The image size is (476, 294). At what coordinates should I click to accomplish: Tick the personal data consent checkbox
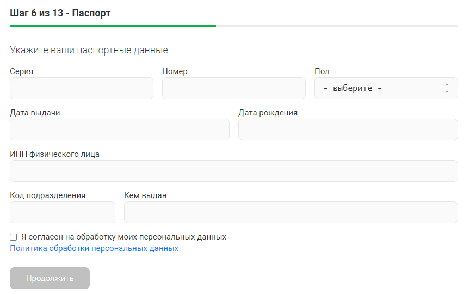[x=14, y=237]
